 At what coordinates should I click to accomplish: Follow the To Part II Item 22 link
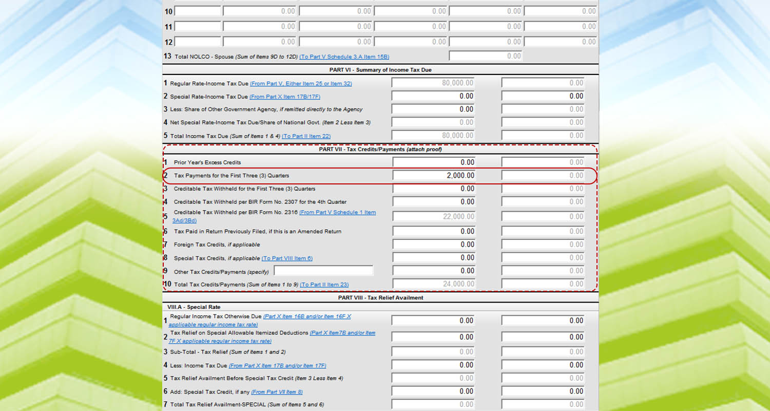pos(306,136)
